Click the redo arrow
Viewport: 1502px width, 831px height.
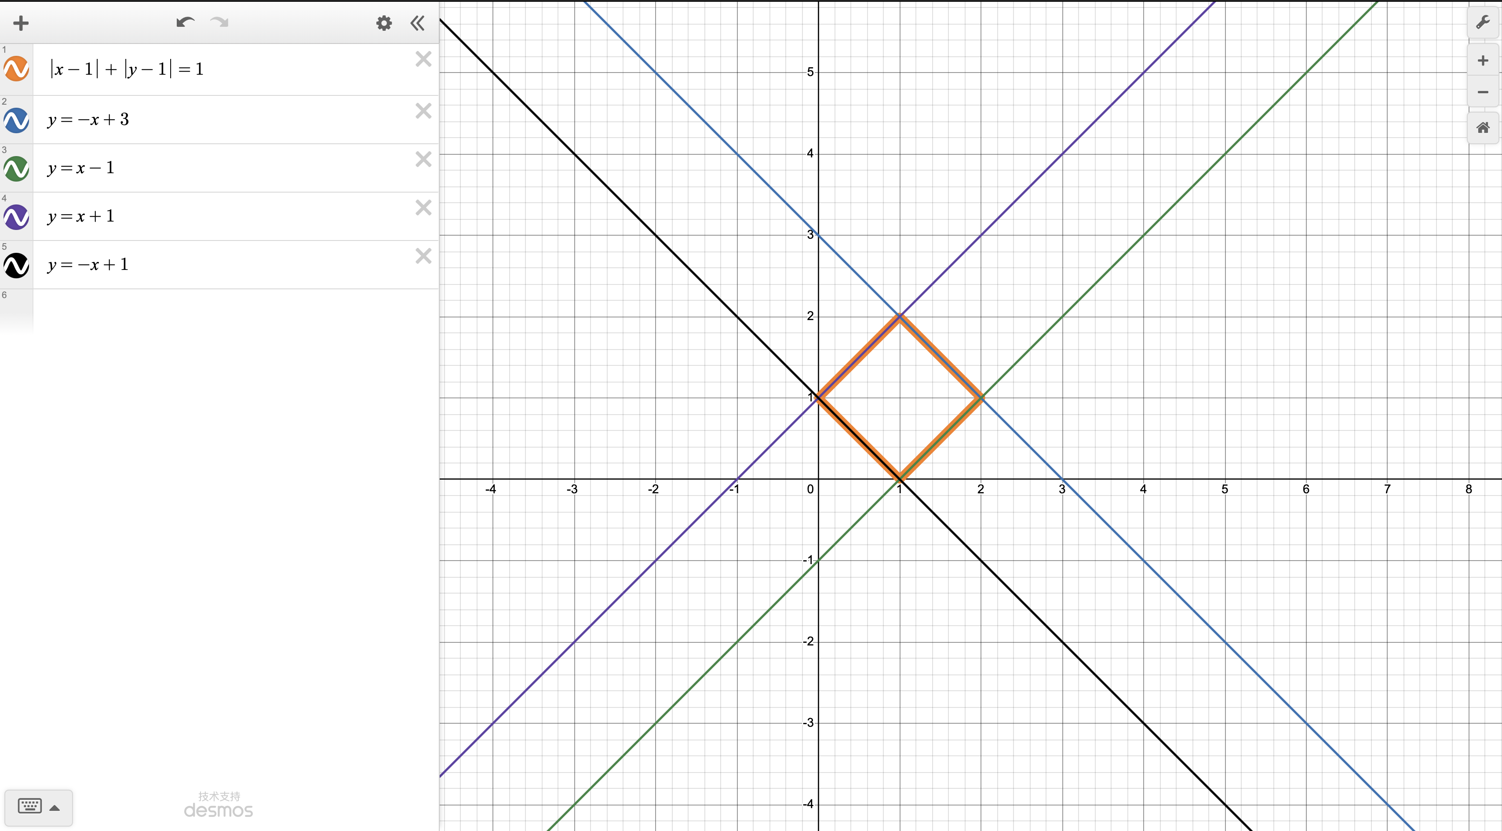(219, 23)
